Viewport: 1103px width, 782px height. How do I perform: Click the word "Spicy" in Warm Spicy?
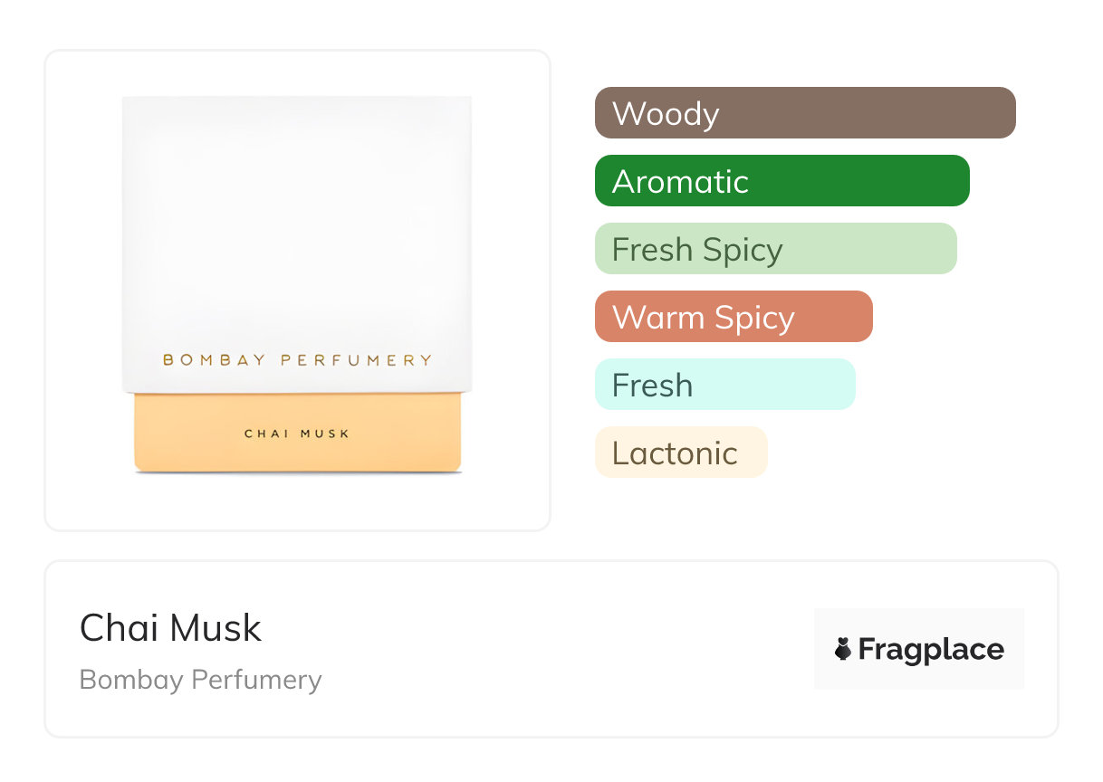[753, 318]
